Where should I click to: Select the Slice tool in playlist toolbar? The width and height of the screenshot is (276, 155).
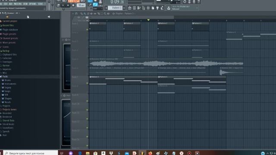(98, 13)
